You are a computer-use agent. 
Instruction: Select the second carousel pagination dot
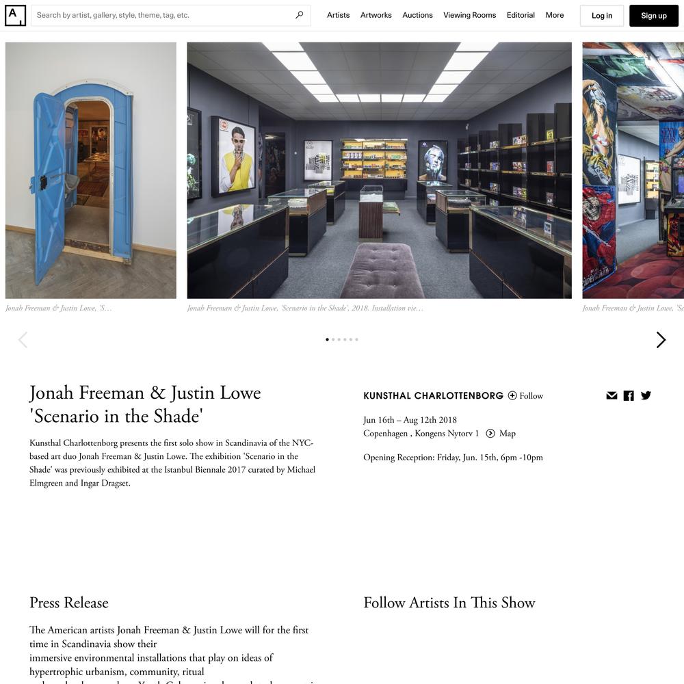point(333,339)
